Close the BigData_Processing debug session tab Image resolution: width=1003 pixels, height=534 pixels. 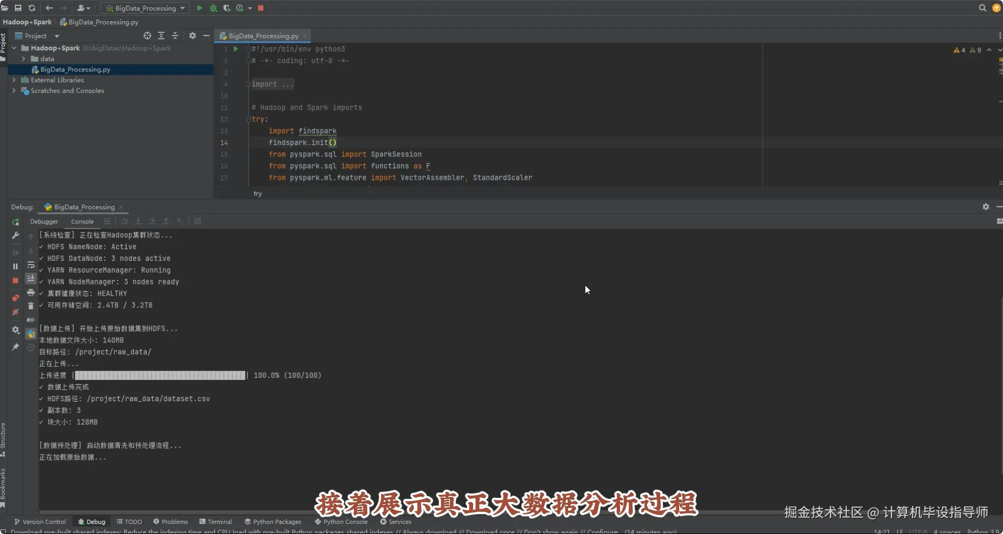tap(121, 207)
